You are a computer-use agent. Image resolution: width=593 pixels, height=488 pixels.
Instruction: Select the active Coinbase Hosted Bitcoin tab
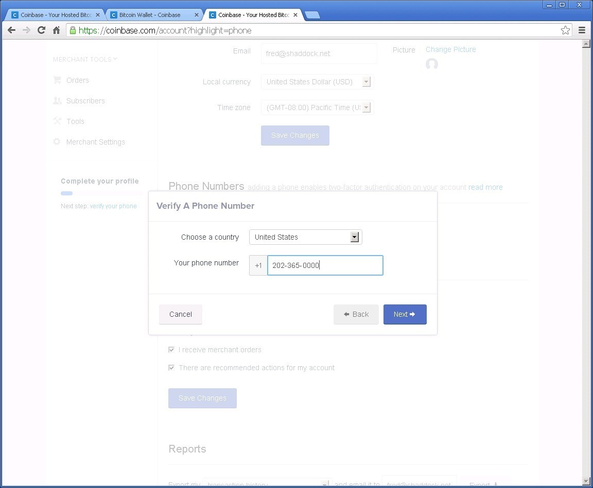(x=252, y=15)
